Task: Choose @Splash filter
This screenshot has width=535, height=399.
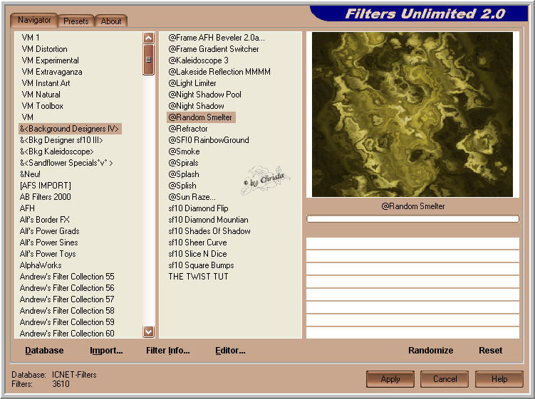Action: (184, 174)
